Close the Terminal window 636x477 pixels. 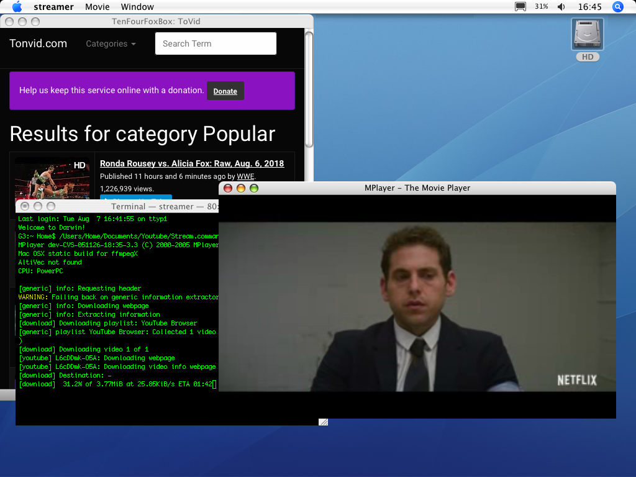[x=25, y=206]
